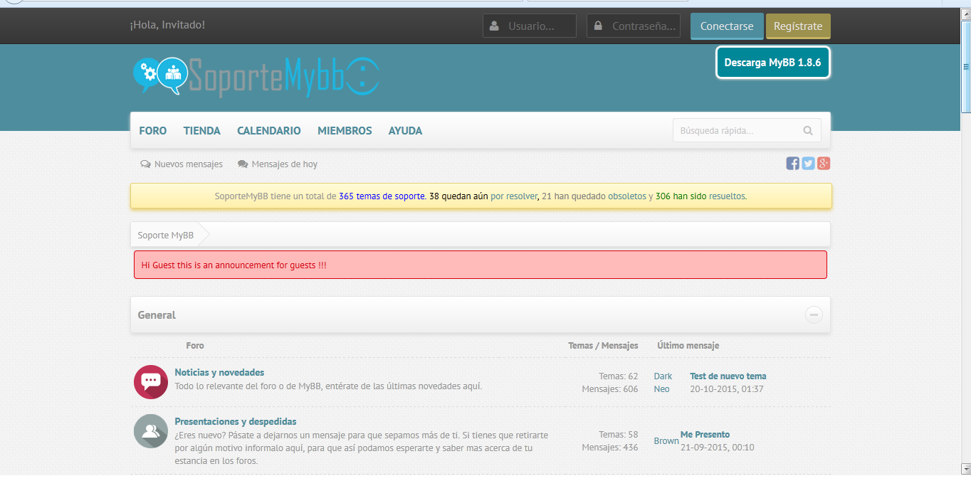971x481 pixels.
Task: Open the FORO menu item
Action: point(153,131)
